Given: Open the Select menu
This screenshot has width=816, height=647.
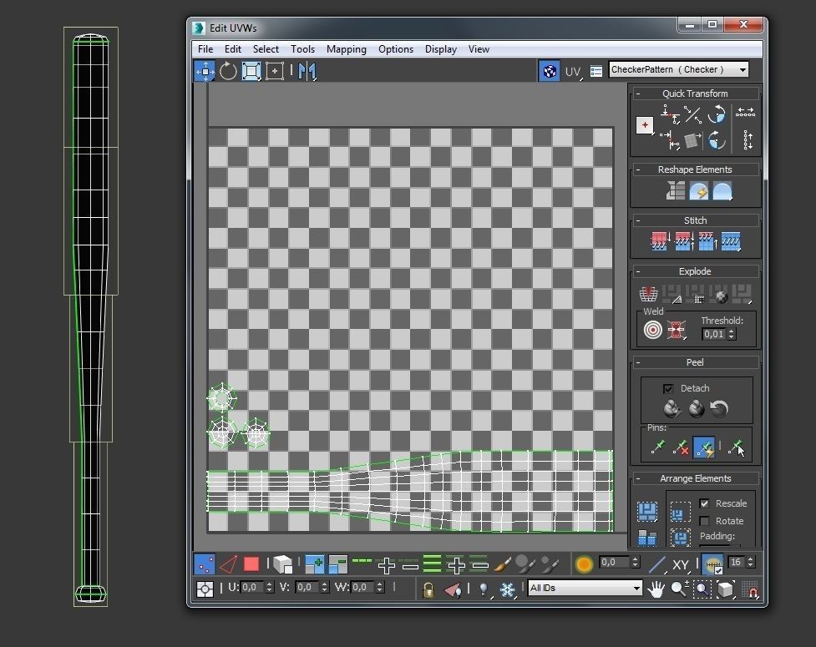Looking at the screenshot, I should (x=266, y=49).
